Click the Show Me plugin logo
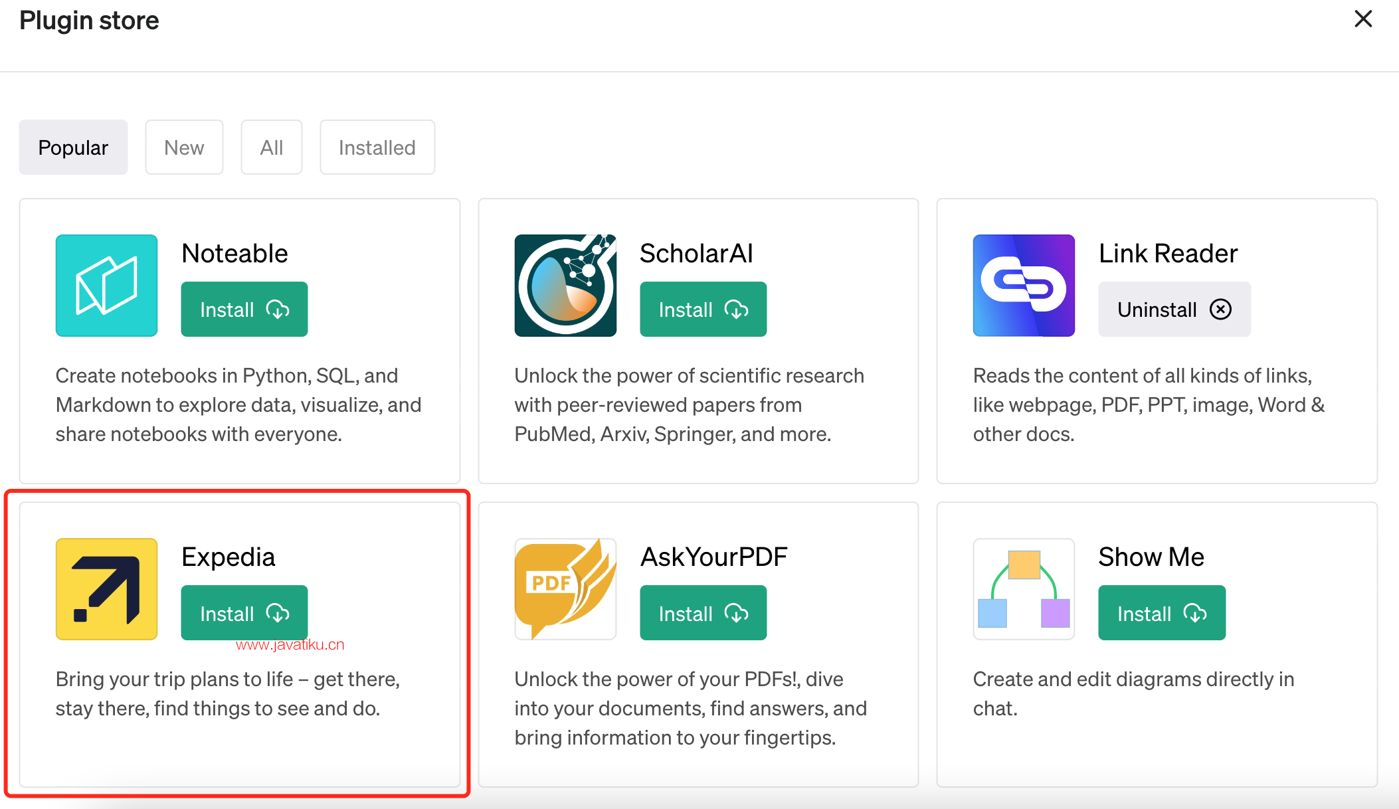 pyautogui.click(x=1024, y=589)
